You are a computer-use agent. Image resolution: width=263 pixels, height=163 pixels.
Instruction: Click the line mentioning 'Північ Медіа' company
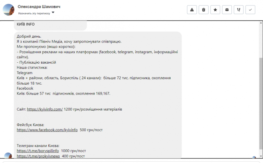click(x=69, y=41)
